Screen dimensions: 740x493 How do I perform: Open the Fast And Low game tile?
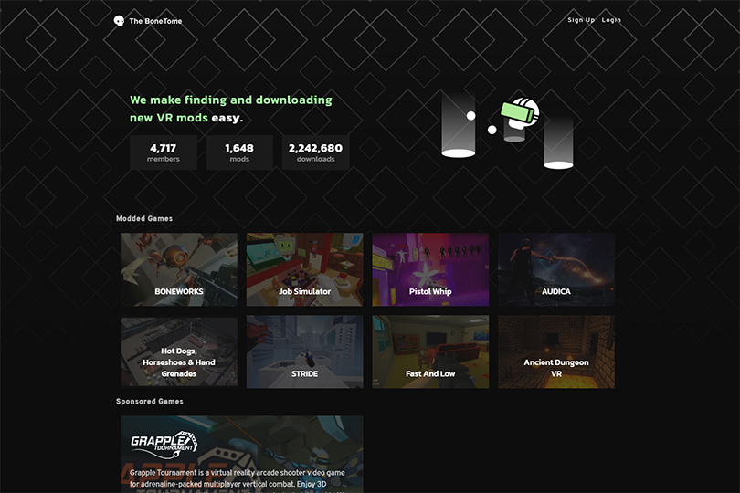(430, 351)
